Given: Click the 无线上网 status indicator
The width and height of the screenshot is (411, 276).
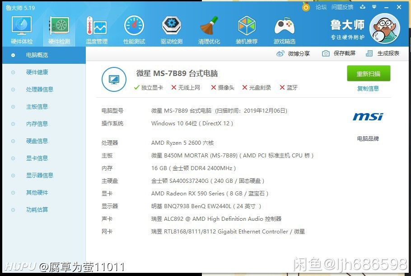Looking at the screenshot, I should point(186,87).
